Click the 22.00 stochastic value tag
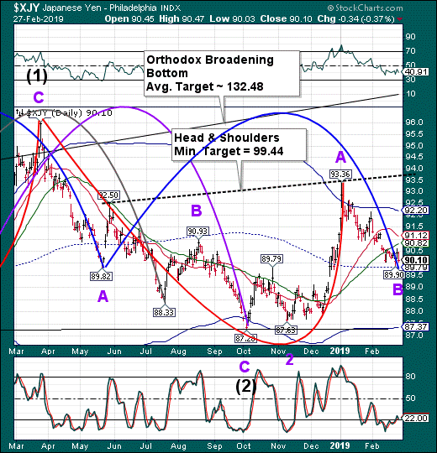Screen dimensions: 437x453 (x=416, y=418)
